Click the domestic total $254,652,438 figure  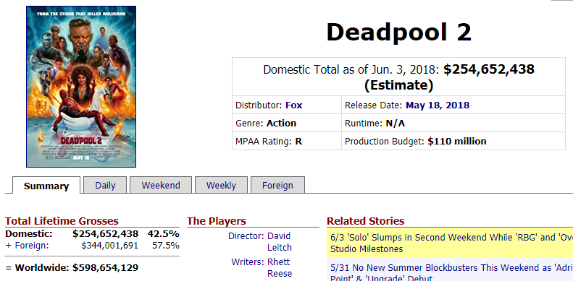489,69
